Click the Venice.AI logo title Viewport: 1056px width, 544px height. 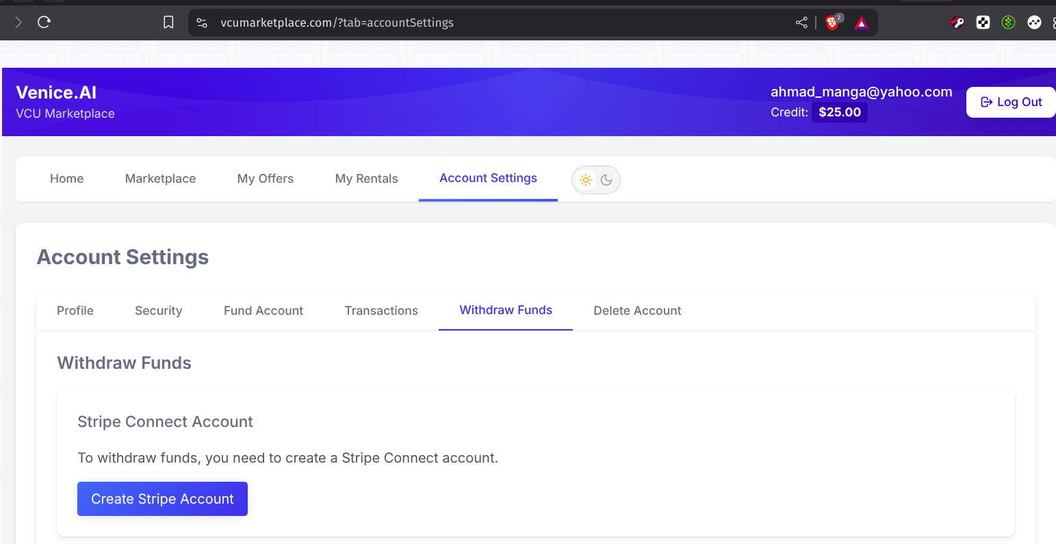tap(56, 92)
